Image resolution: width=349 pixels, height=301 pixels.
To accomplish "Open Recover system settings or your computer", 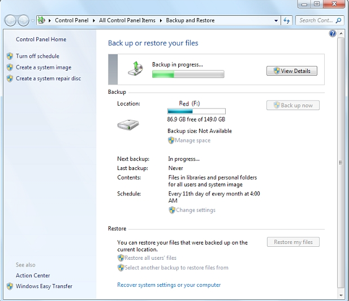I will [169, 285].
